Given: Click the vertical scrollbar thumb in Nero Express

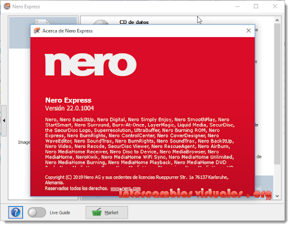Looking at the screenshot, I should [277, 94].
